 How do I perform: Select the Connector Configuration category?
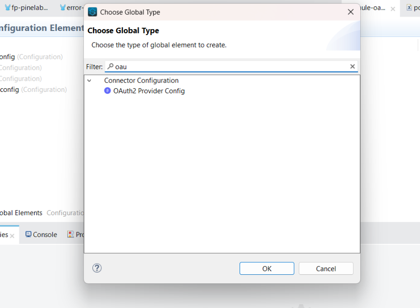point(141,80)
